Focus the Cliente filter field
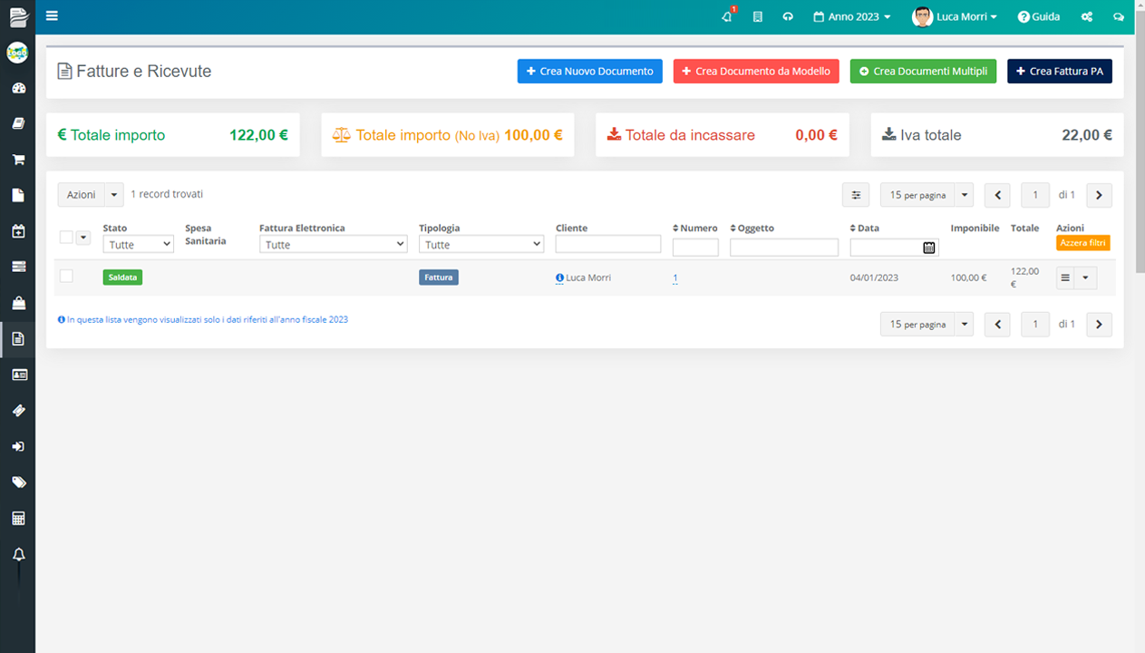This screenshot has height=653, width=1145. tap(608, 244)
